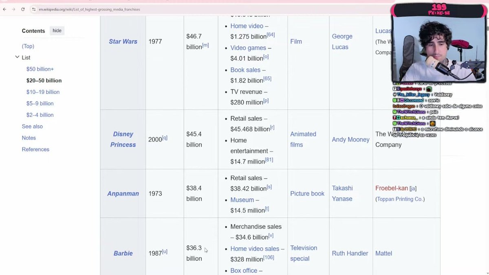Open the Froebel-kan red link

pyautogui.click(x=392, y=188)
